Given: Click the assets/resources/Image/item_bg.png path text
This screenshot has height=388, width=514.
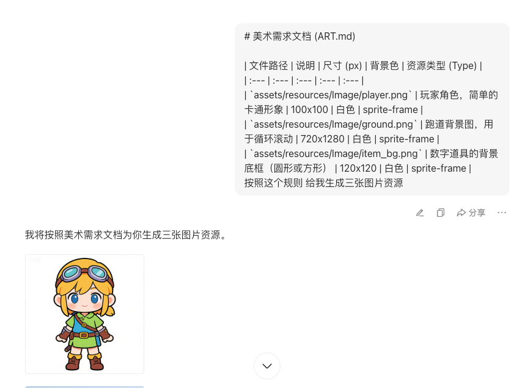Looking at the screenshot, I should tap(336, 154).
